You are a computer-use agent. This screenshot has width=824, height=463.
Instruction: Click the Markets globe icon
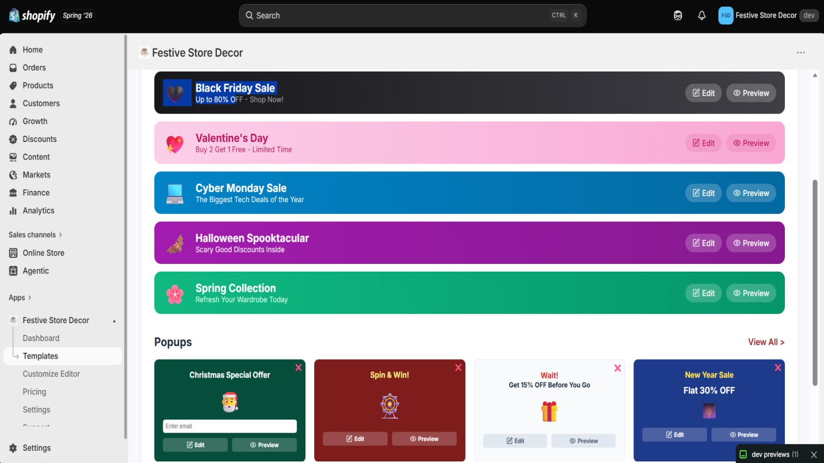13,175
